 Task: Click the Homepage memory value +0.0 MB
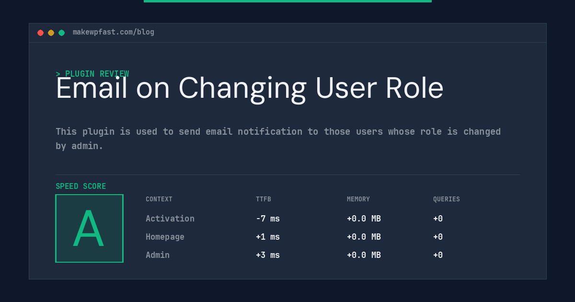pyautogui.click(x=364, y=237)
